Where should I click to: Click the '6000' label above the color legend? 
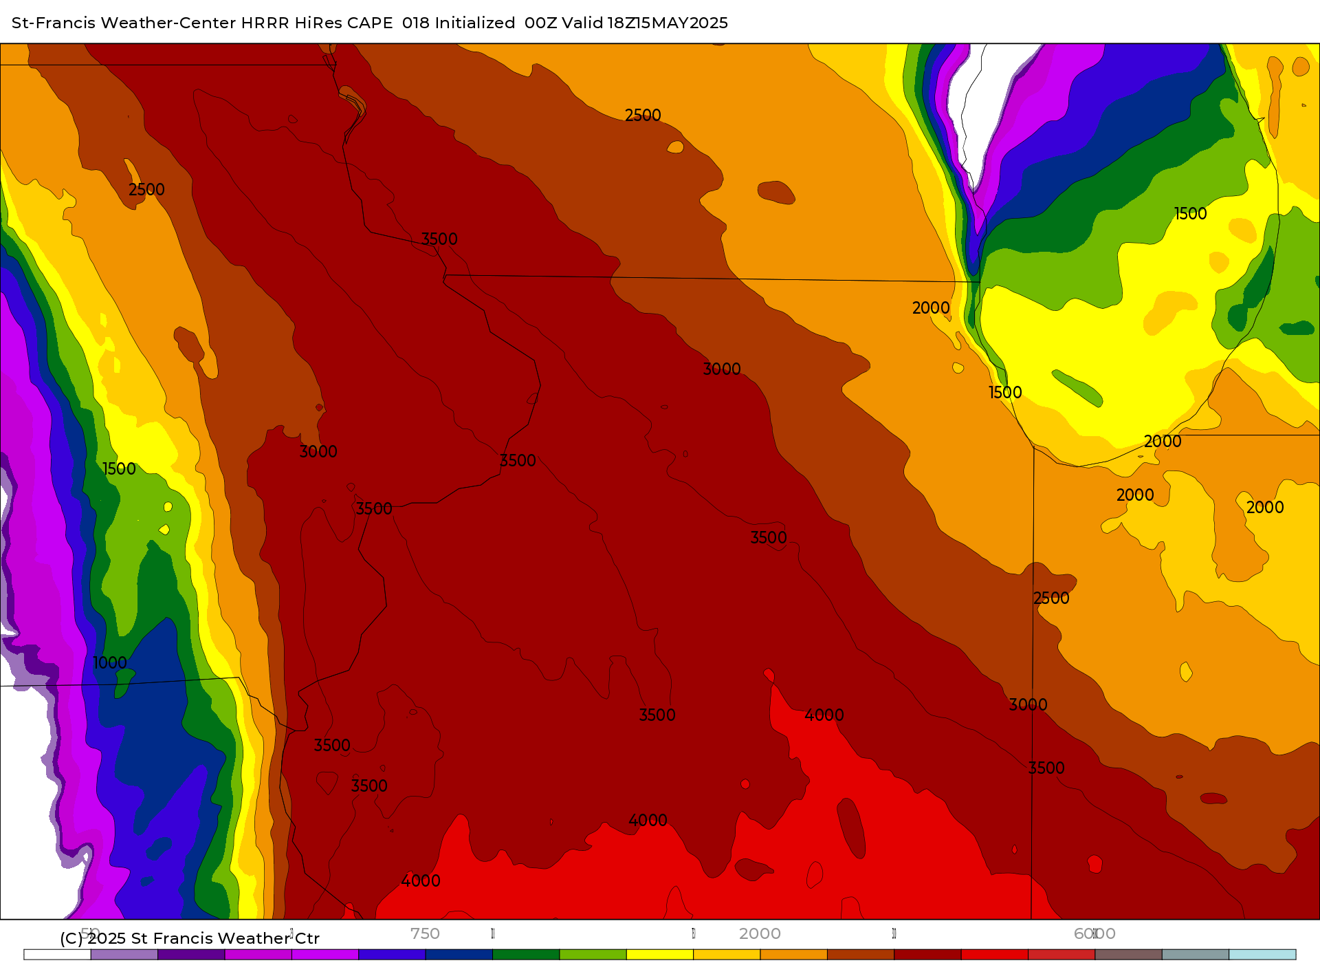1094,933
